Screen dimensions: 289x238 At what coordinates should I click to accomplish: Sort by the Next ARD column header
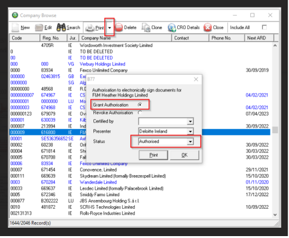click(259, 38)
